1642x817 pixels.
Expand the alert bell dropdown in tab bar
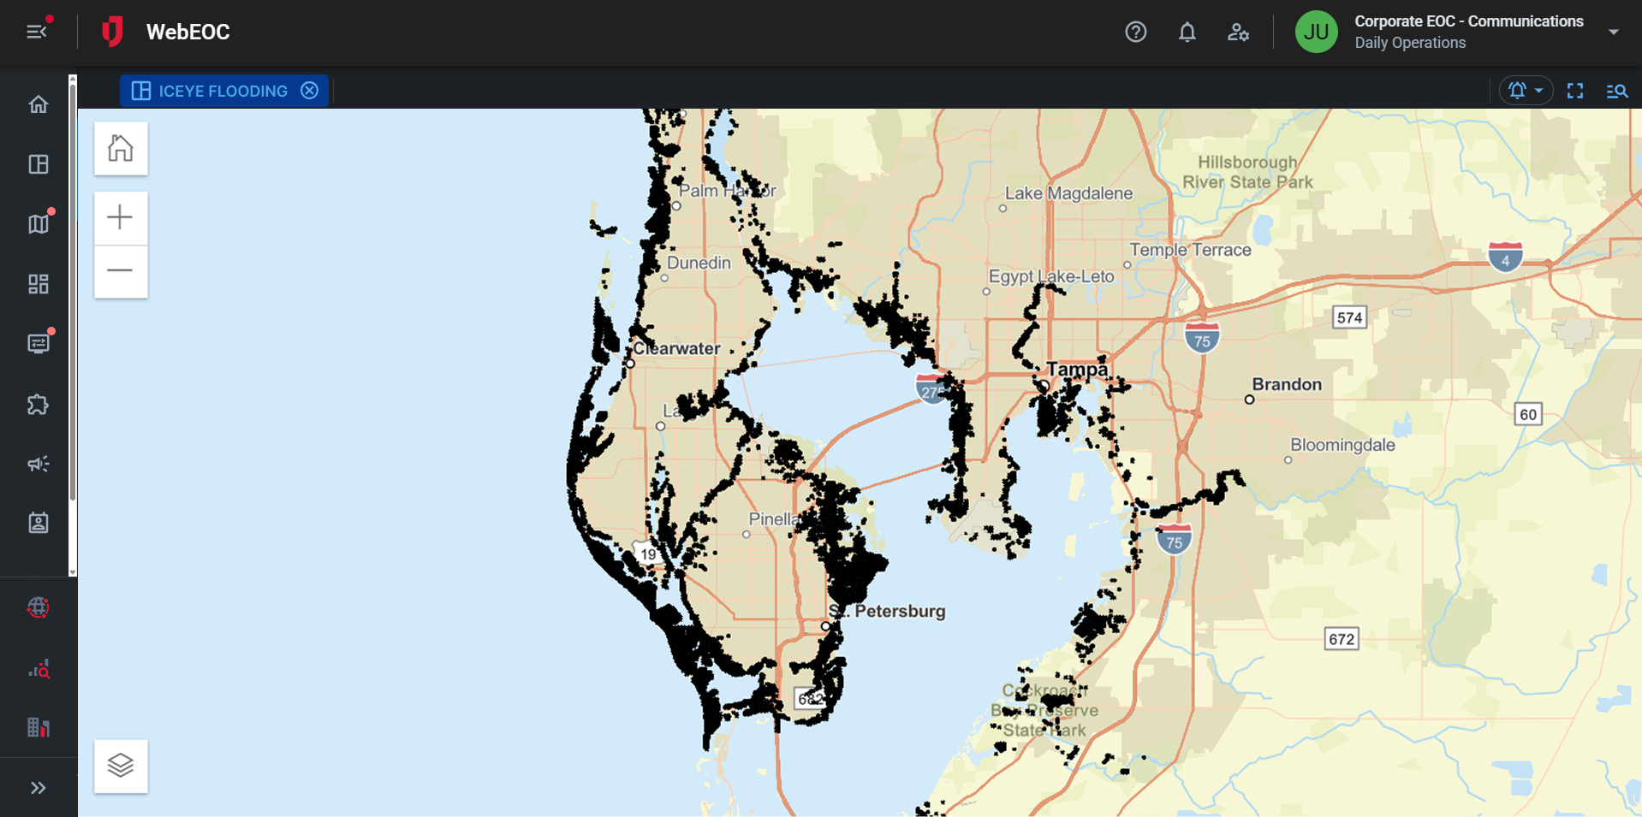coord(1526,91)
